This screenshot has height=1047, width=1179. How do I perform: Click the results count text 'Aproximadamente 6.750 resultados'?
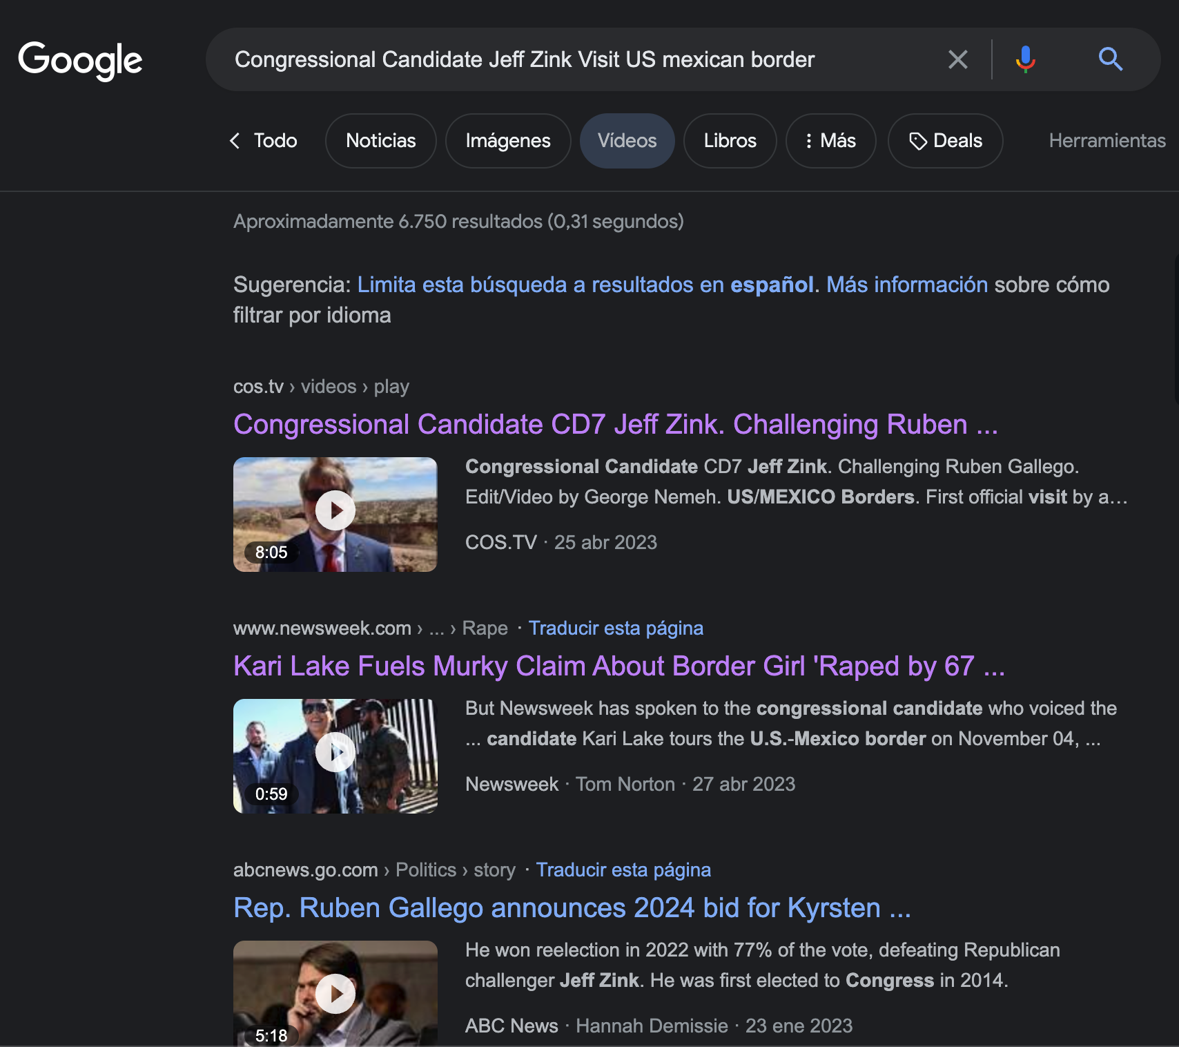(388, 221)
